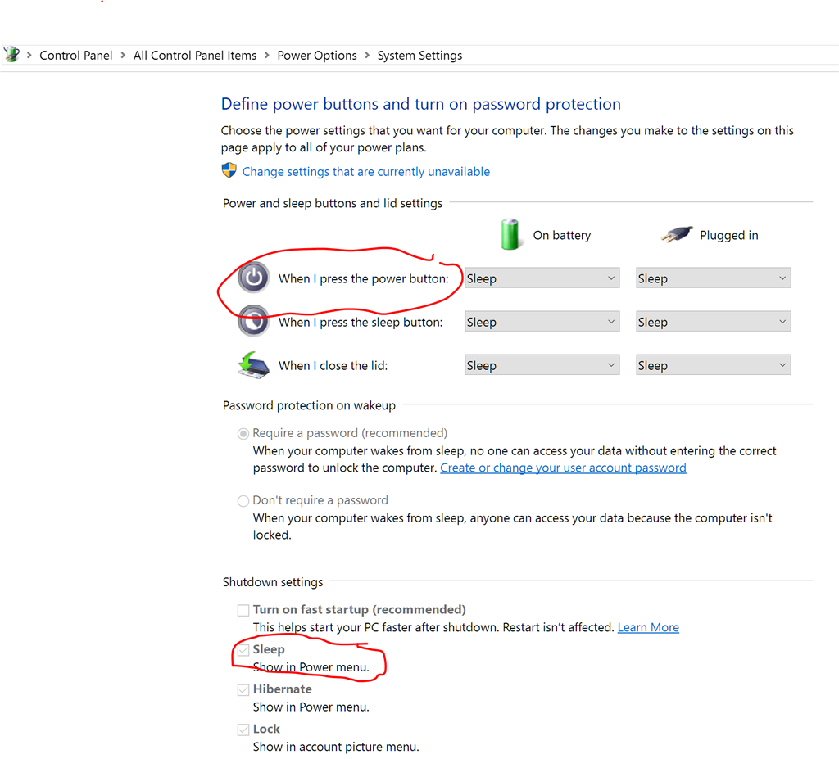This screenshot has width=839, height=759.
Task: Toggle Hibernate show in Power menu checkbox
Action: 243,689
